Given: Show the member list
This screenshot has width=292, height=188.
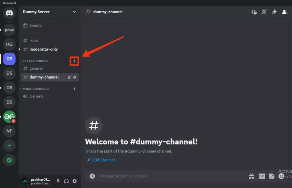Looking at the screenshot, I should click(284, 12).
